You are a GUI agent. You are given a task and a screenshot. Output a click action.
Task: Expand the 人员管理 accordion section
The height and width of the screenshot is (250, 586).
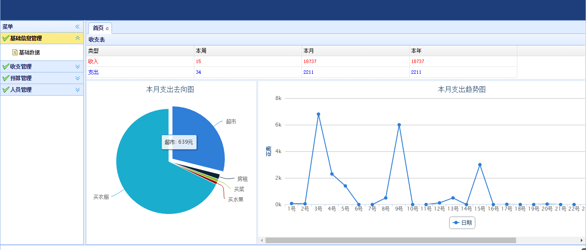78,90
